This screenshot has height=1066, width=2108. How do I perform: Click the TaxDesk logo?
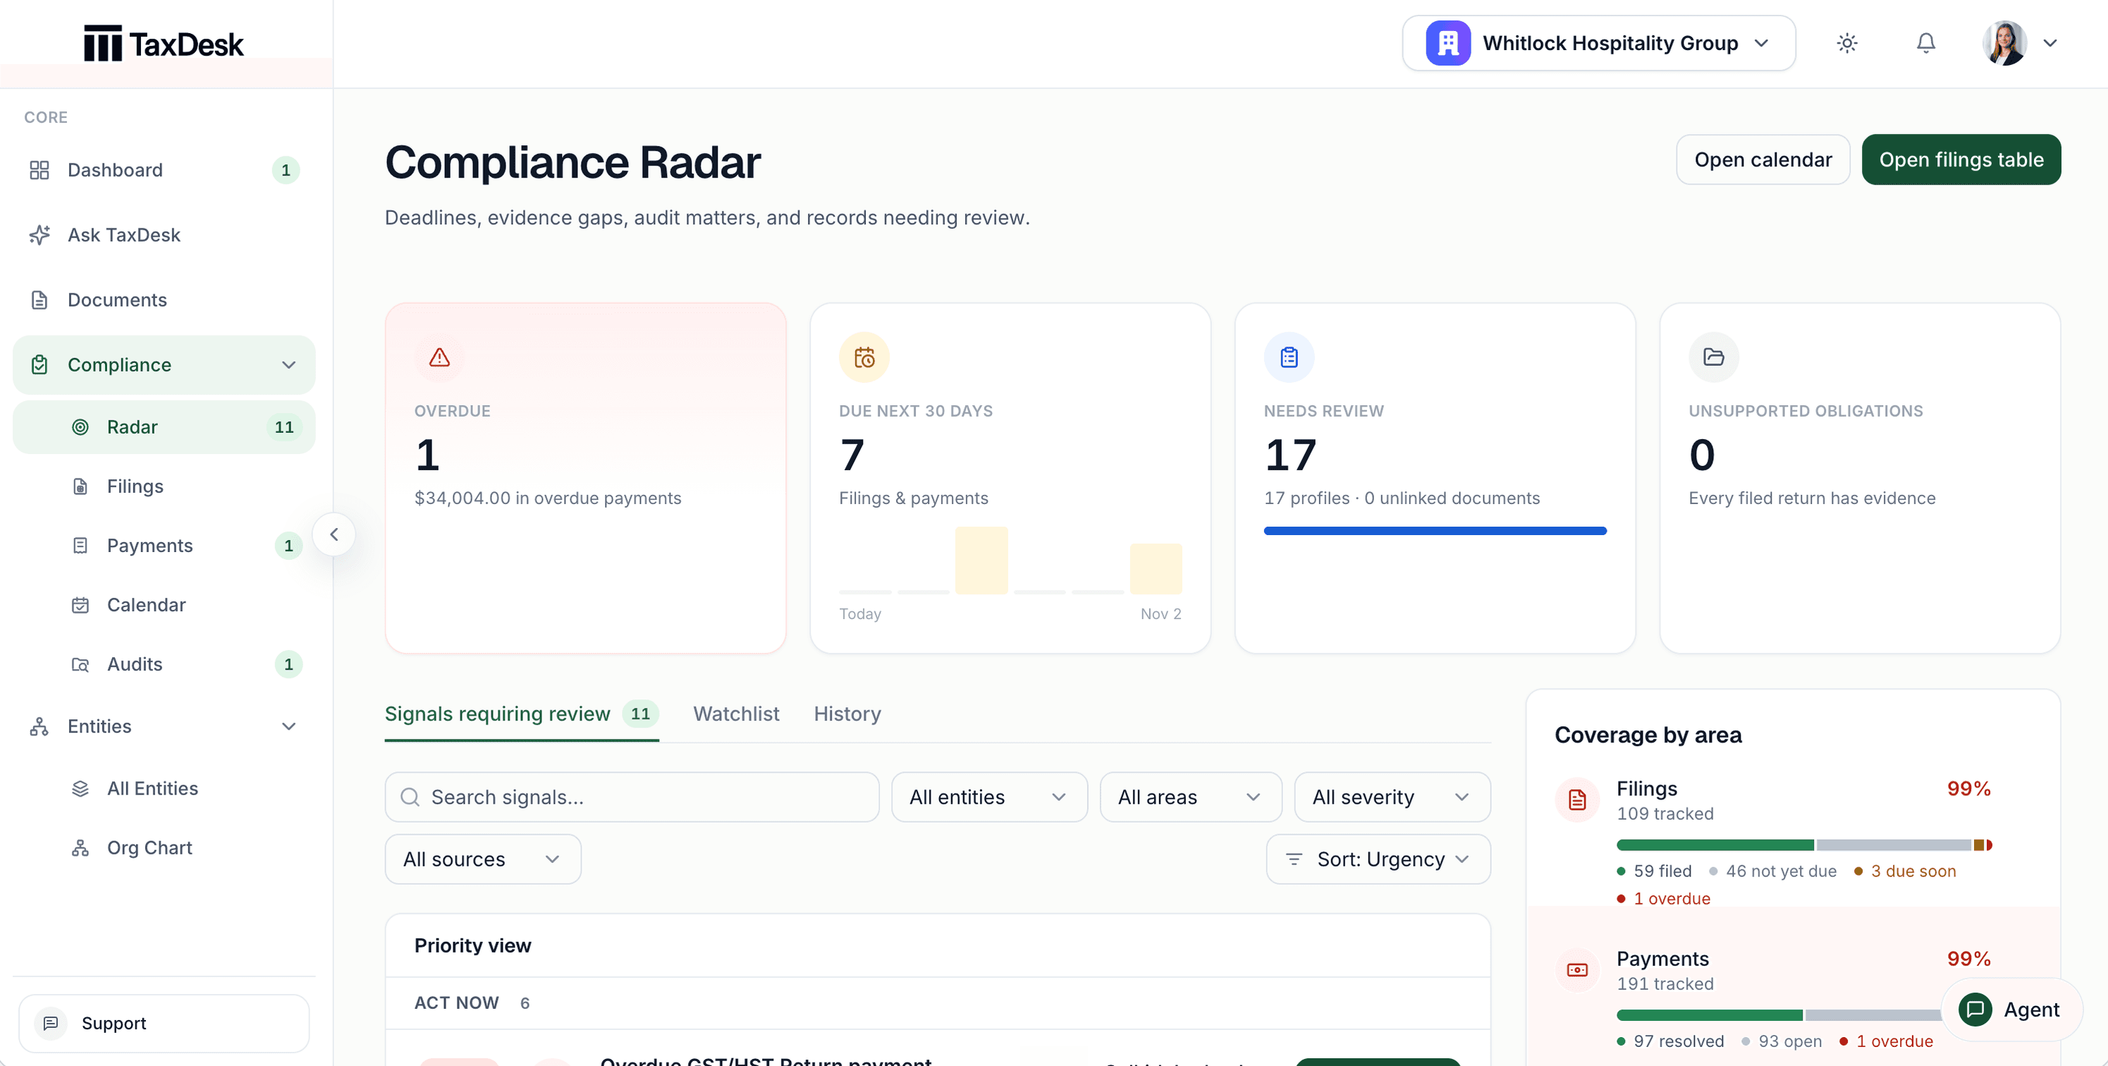coord(164,44)
